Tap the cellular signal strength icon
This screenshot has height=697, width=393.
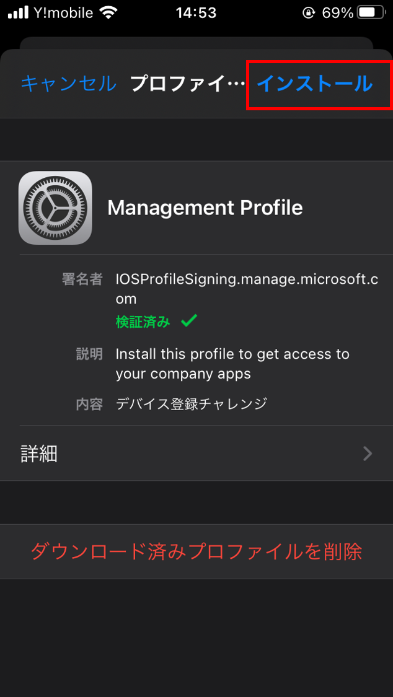coord(15,11)
